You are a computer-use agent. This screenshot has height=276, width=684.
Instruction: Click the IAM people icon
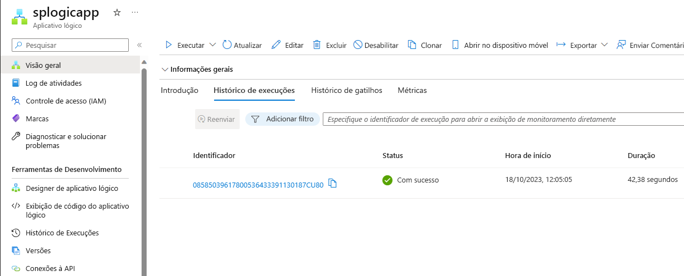click(x=16, y=101)
